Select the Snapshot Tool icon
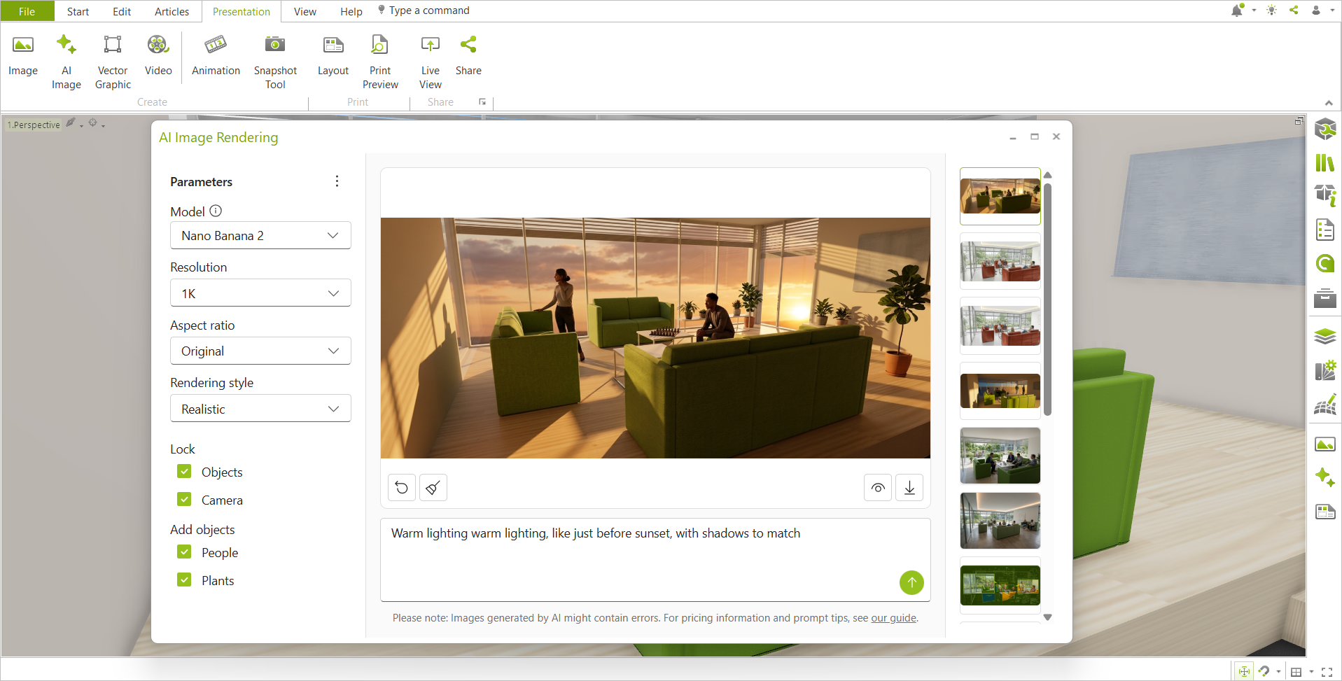This screenshot has width=1342, height=681. pos(275,62)
